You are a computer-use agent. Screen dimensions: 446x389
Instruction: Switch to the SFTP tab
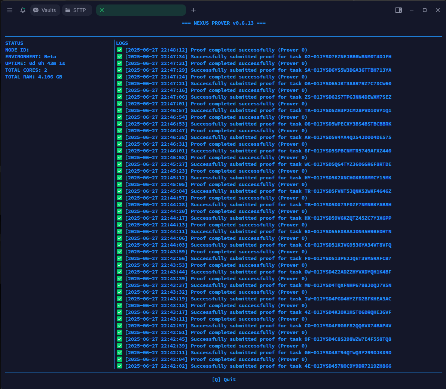click(77, 10)
